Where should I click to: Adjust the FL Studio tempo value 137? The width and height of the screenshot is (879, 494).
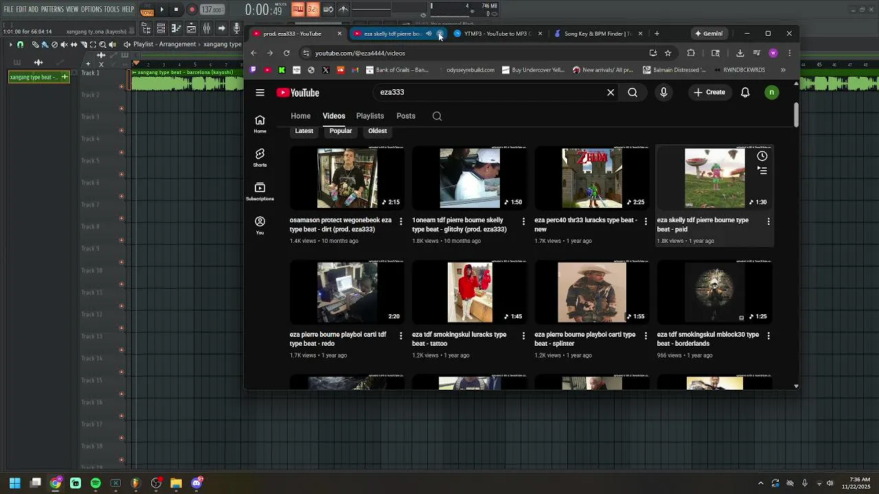pyautogui.click(x=212, y=10)
